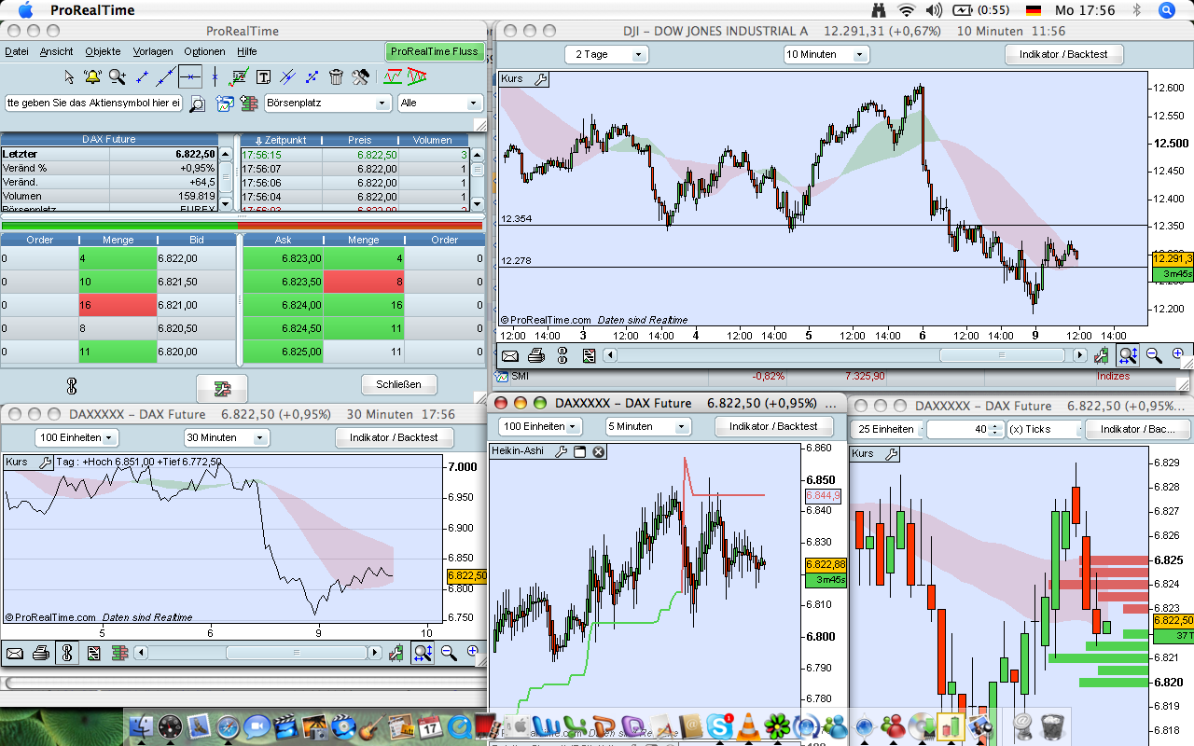Viewport: 1194px width, 746px height.
Task: Select the arrow pointer tool
Action: click(69, 76)
